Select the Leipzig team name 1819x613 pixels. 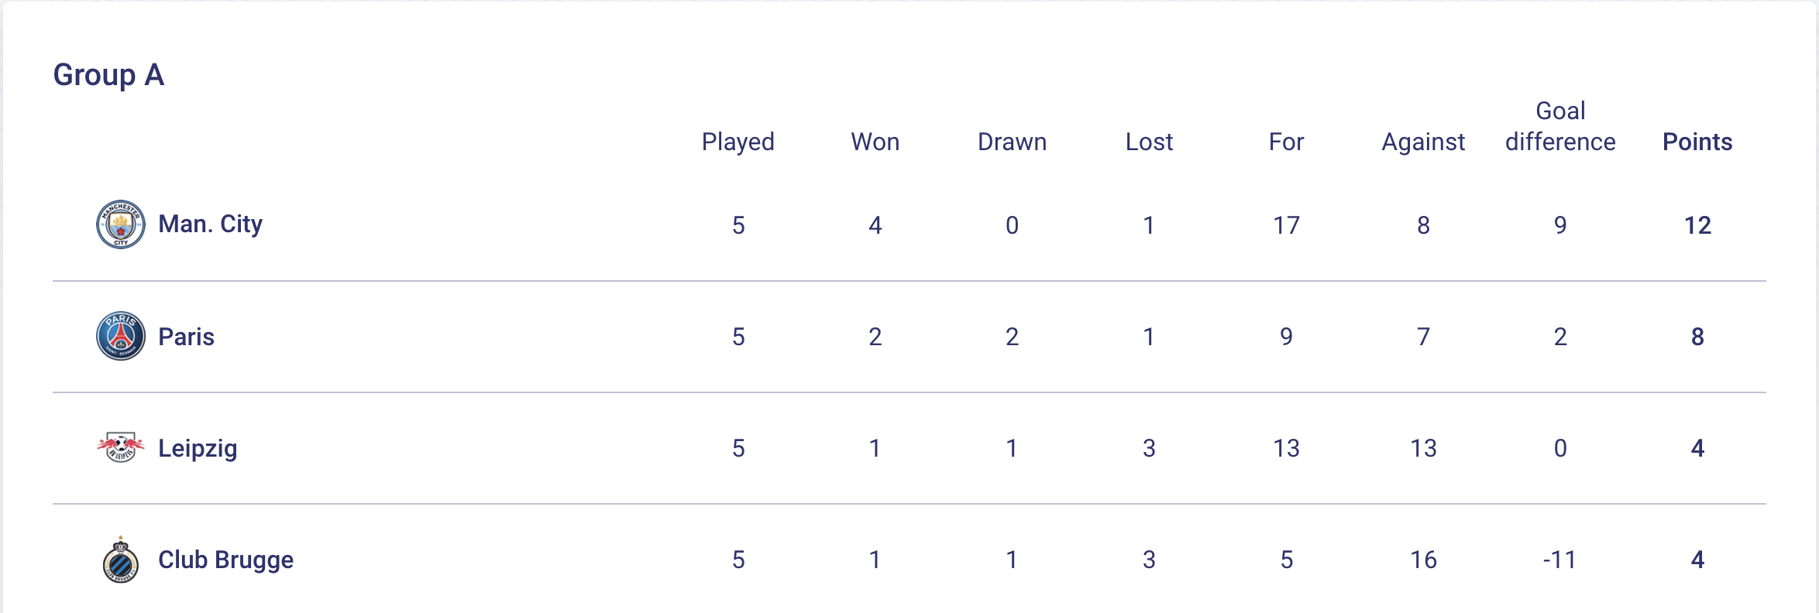tap(198, 448)
